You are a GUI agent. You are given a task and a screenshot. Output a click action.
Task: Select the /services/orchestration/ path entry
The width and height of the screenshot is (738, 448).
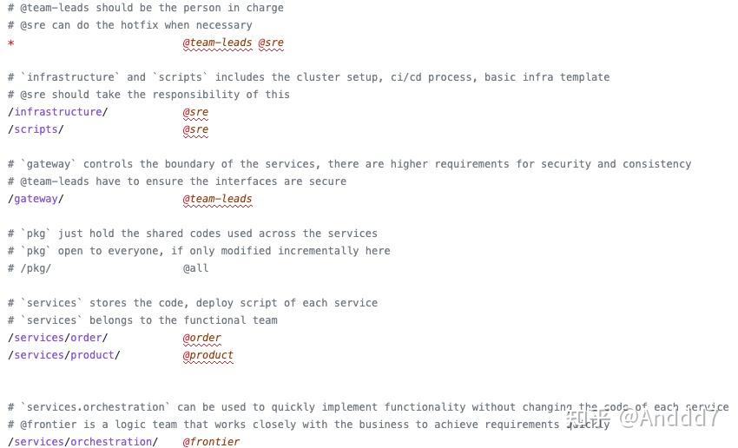(82, 442)
